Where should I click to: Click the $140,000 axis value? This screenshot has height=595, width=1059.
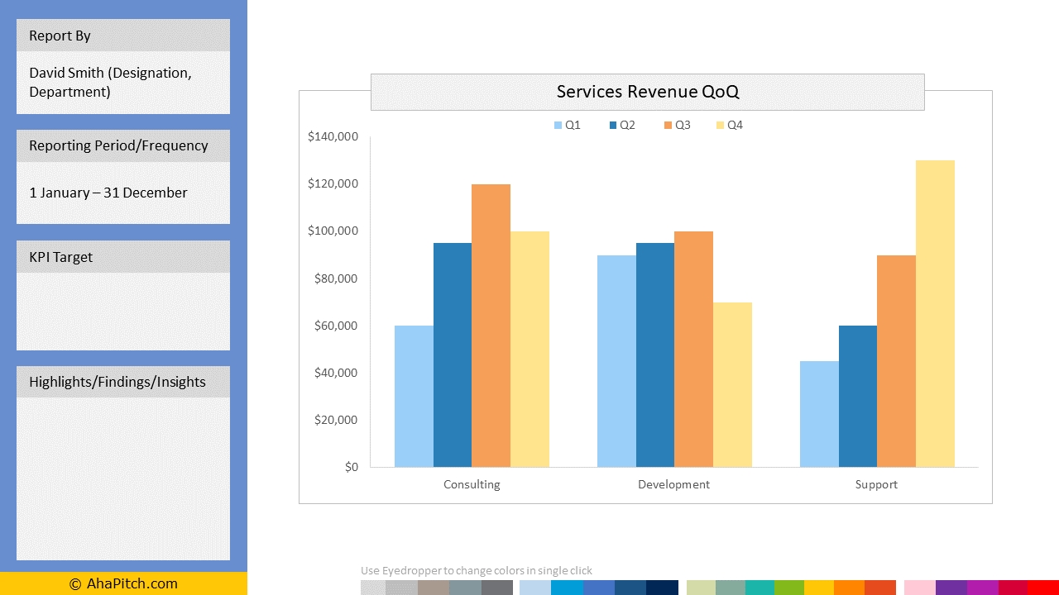(333, 136)
